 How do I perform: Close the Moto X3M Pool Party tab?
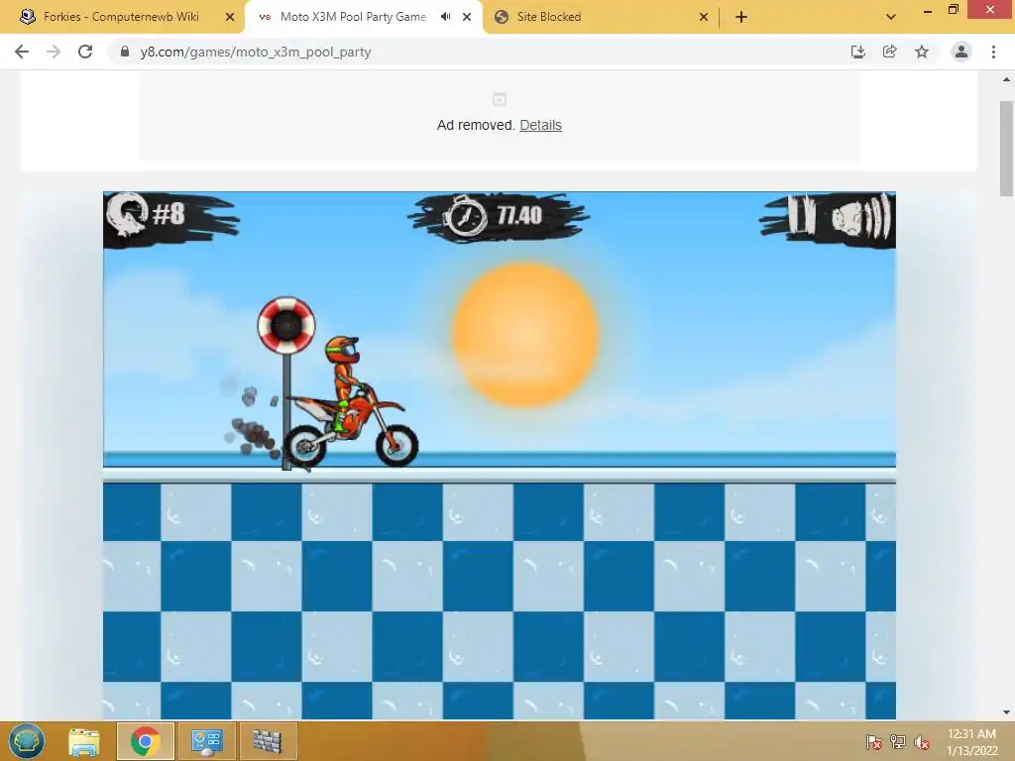[467, 17]
